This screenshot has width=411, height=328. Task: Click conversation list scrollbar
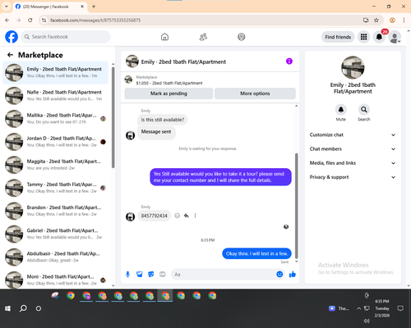pos(113,117)
